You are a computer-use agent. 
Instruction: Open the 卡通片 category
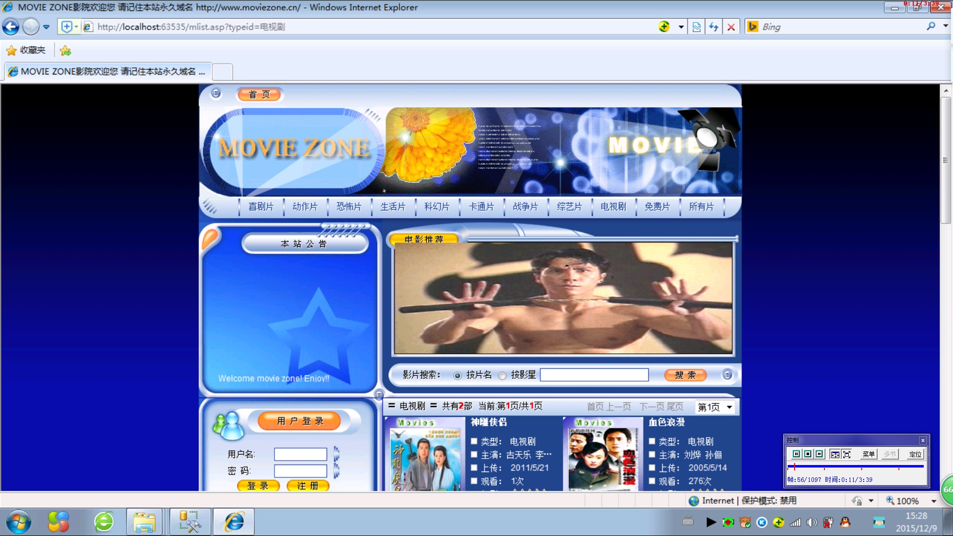pyautogui.click(x=481, y=206)
